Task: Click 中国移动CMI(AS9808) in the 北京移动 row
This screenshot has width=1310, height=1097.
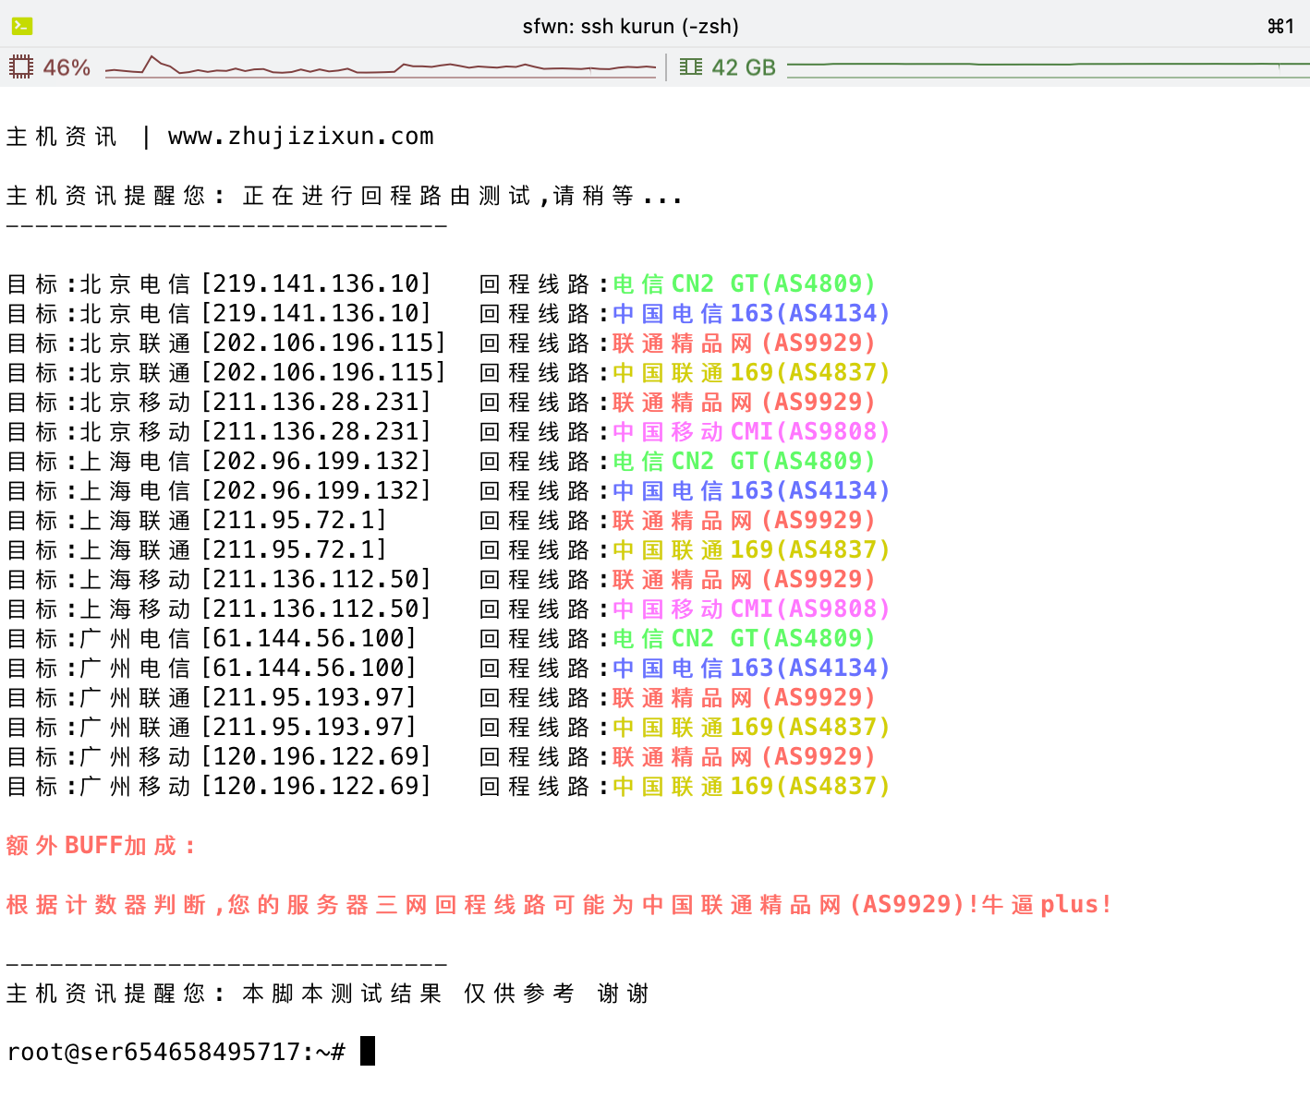Action: pos(751,431)
